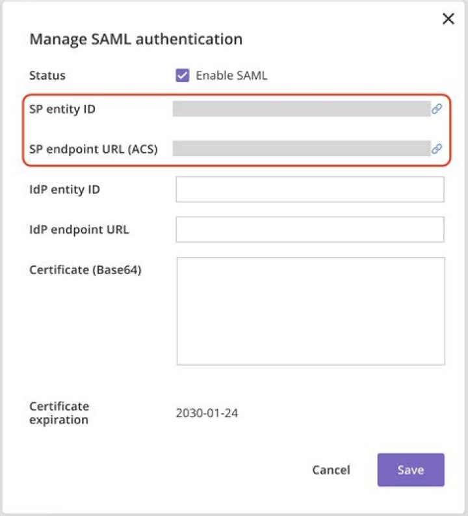Copy the SP entity ID link icon
Image resolution: width=468 pixels, height=516 pixels.
pyautogui.click(x=437, y=109)
